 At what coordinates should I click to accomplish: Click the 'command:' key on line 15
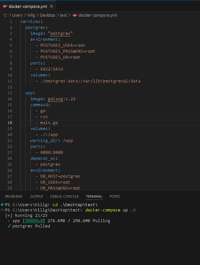[40, 105]
